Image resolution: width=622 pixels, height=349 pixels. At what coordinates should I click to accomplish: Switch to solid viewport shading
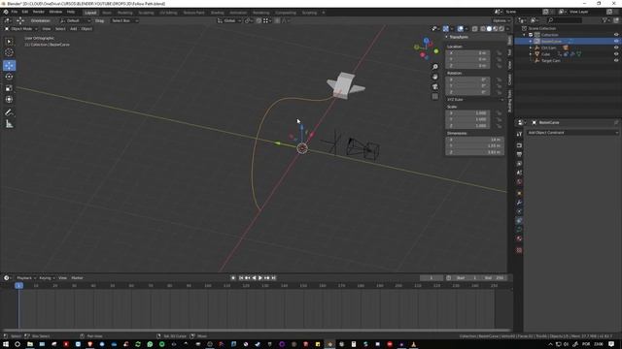point(489,28)
